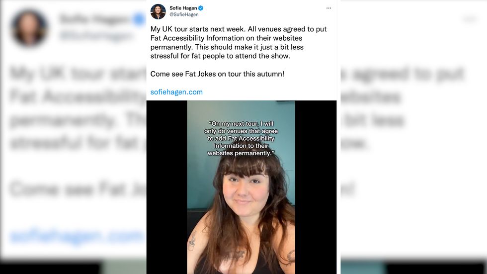Click the blurred three-dot icon at far right
Screen dimensions: 487x274
click(x=470, y=19)
